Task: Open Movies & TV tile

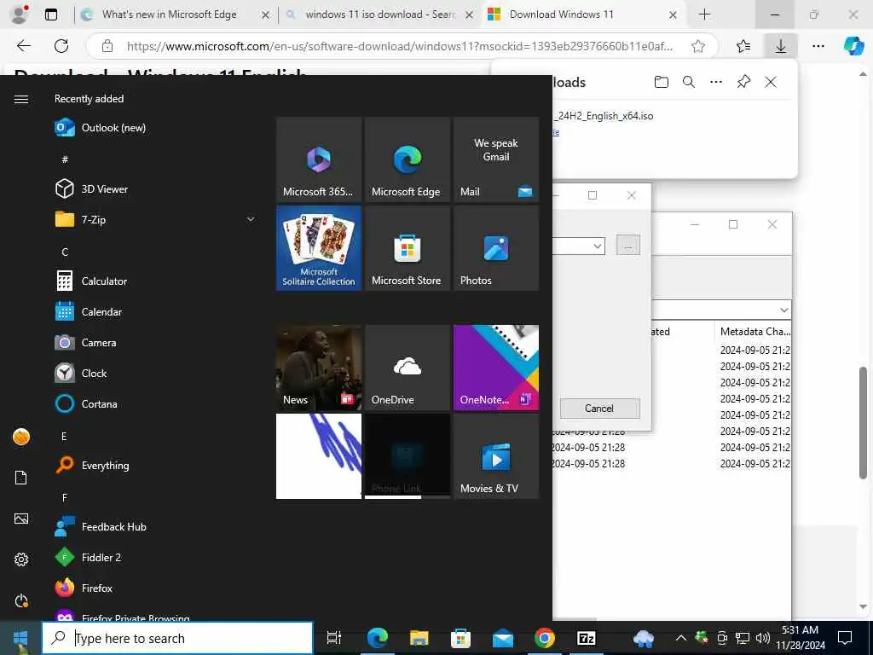Action: (x=496, y=456)
